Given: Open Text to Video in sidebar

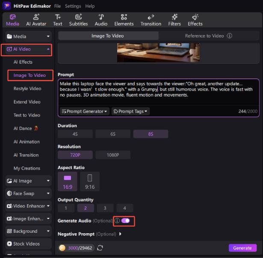Looking at the screenshot, I should [27, 115].
